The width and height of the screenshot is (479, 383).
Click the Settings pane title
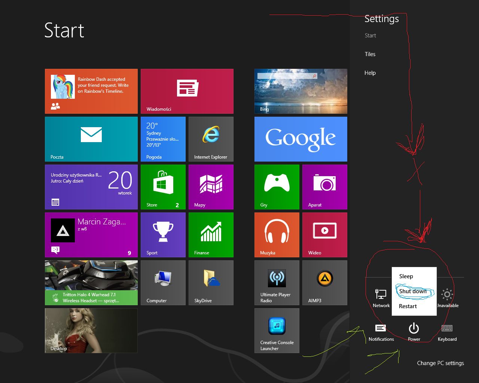click(382, 19)
